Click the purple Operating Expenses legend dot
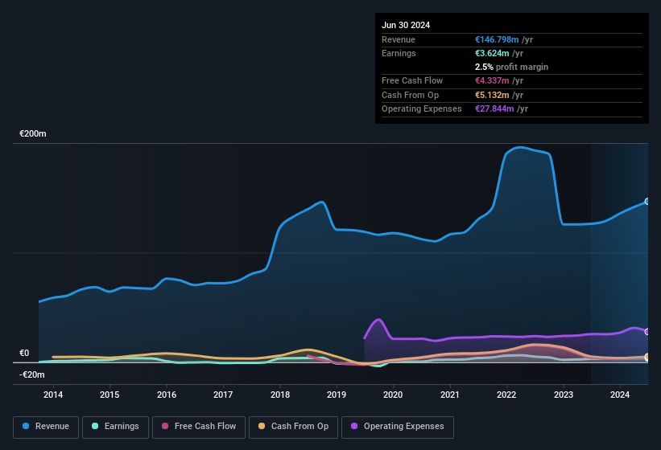Screen dimensions: 661x450 click(353, 426)
